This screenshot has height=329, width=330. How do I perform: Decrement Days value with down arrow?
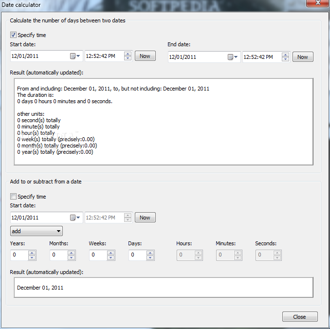(150, 257)
